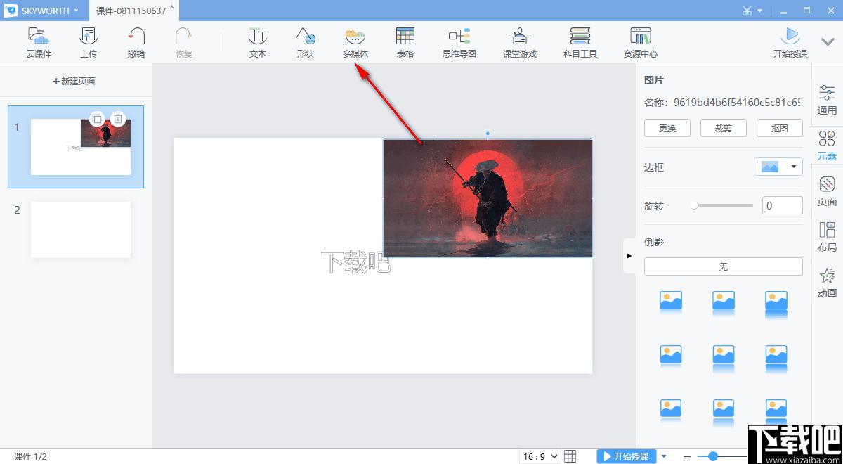Image resolution: width=843 pixels, height=464 pixels.
Task: Open the 资源中心 resource center
Action: [x=641, y=42]
